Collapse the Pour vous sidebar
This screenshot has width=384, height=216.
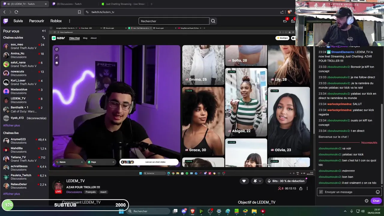[x=44, y=31]
